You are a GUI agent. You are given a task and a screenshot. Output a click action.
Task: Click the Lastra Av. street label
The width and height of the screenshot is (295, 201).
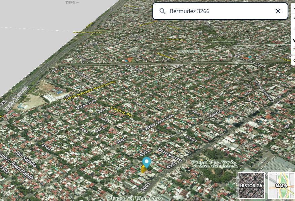tap(121, 111)
